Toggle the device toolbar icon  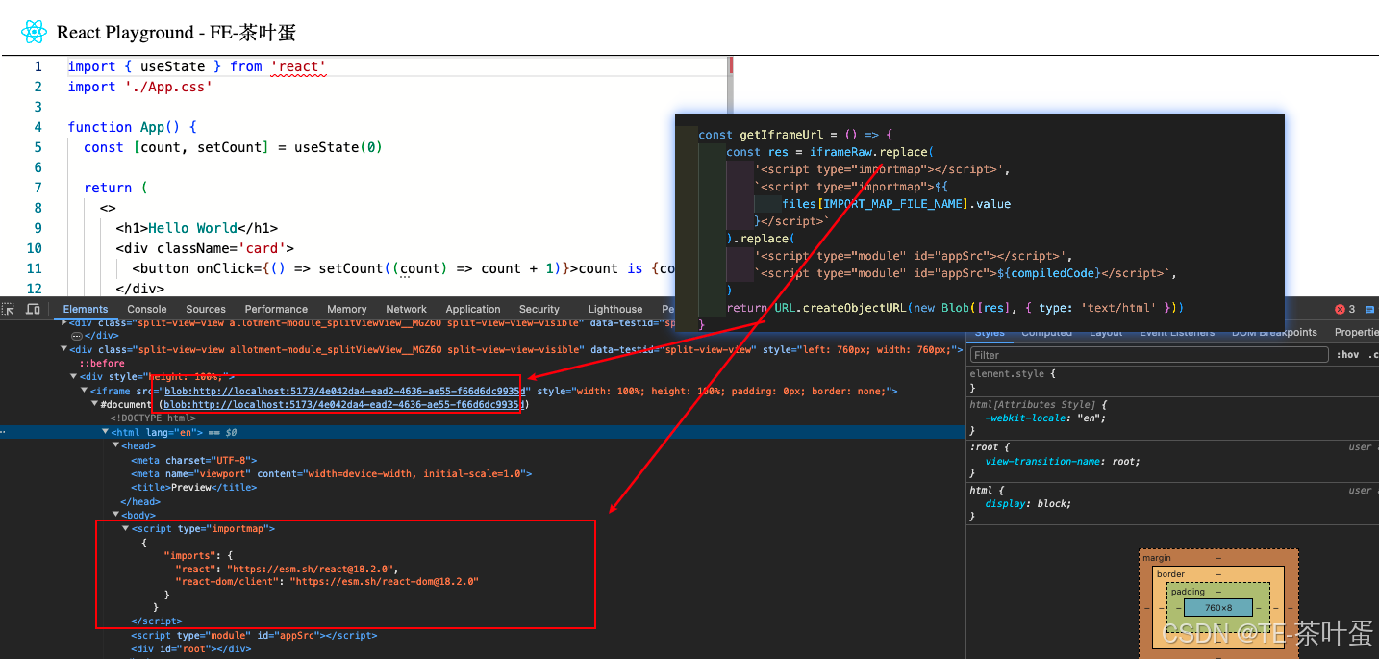(x=33, y=309)
